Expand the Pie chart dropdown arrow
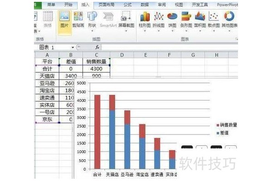The height and width of the screenshot is (181, 272). 172,31
